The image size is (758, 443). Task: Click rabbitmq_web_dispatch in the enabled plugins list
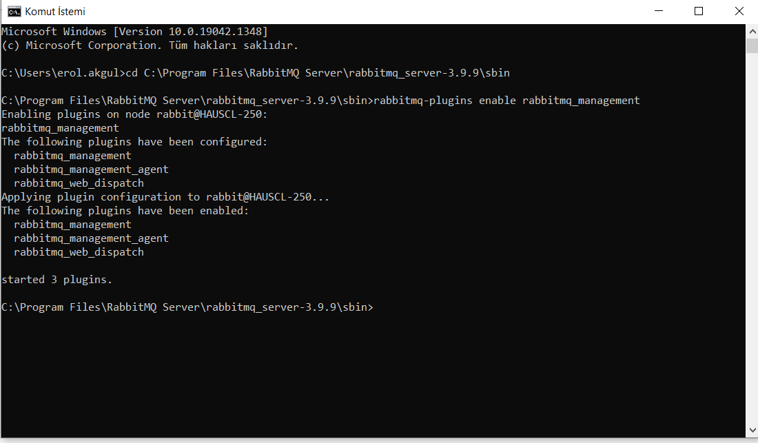[x=79, y=252]
